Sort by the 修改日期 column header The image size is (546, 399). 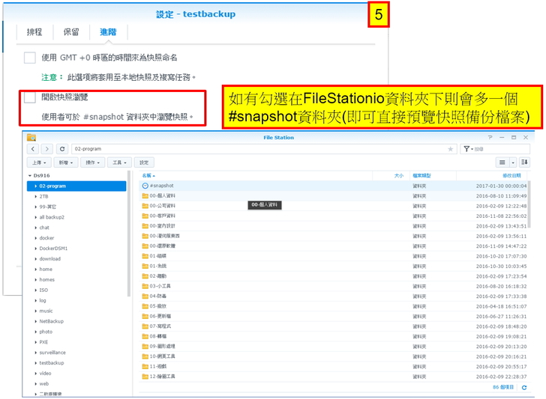(492, 176)
